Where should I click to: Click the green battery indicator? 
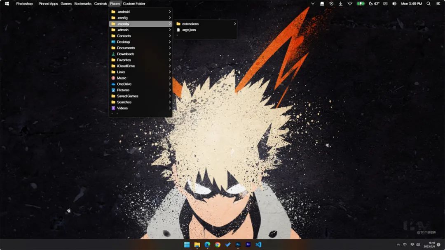coord(361,4)
